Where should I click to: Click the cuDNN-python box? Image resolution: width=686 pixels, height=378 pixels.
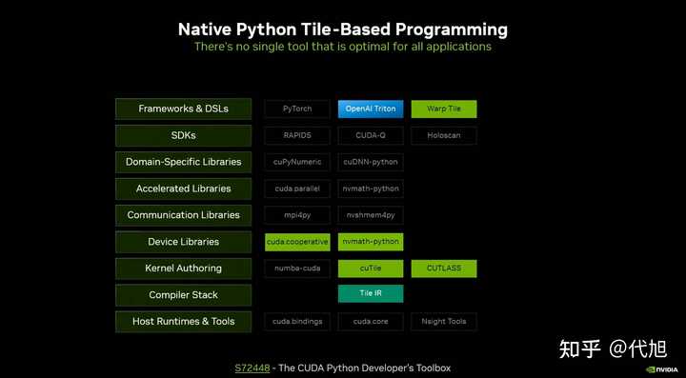[371, 162]
